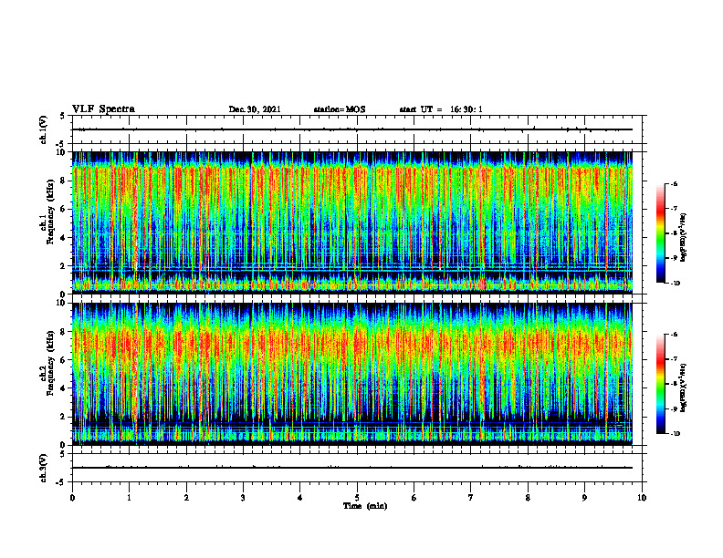The height and width of the screenshot is (558, 723).
Task: Click the "Time (min)" axis title
Action: pos(365,506)
